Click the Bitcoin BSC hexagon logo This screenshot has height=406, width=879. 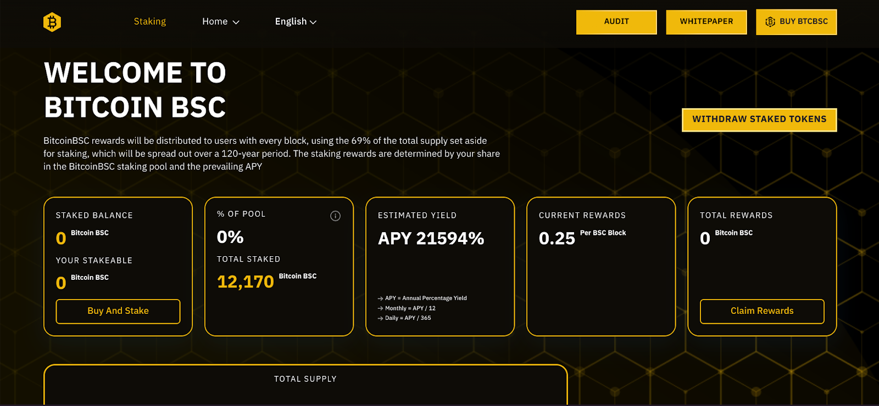pos(52,22)
